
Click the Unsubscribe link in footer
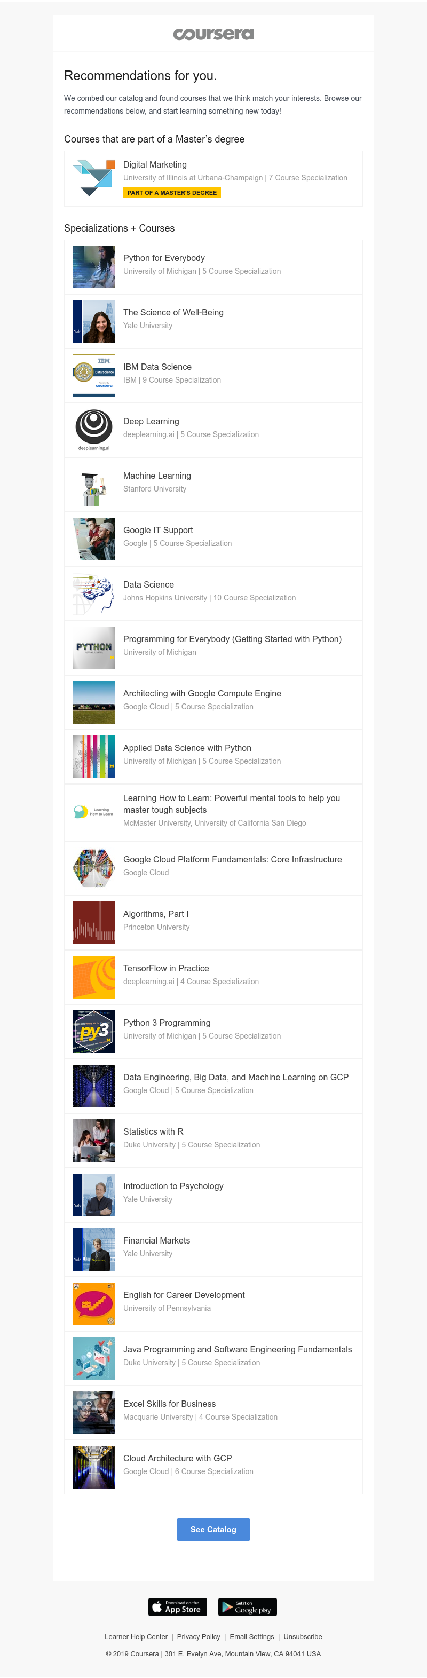(x=303, y=1636)
